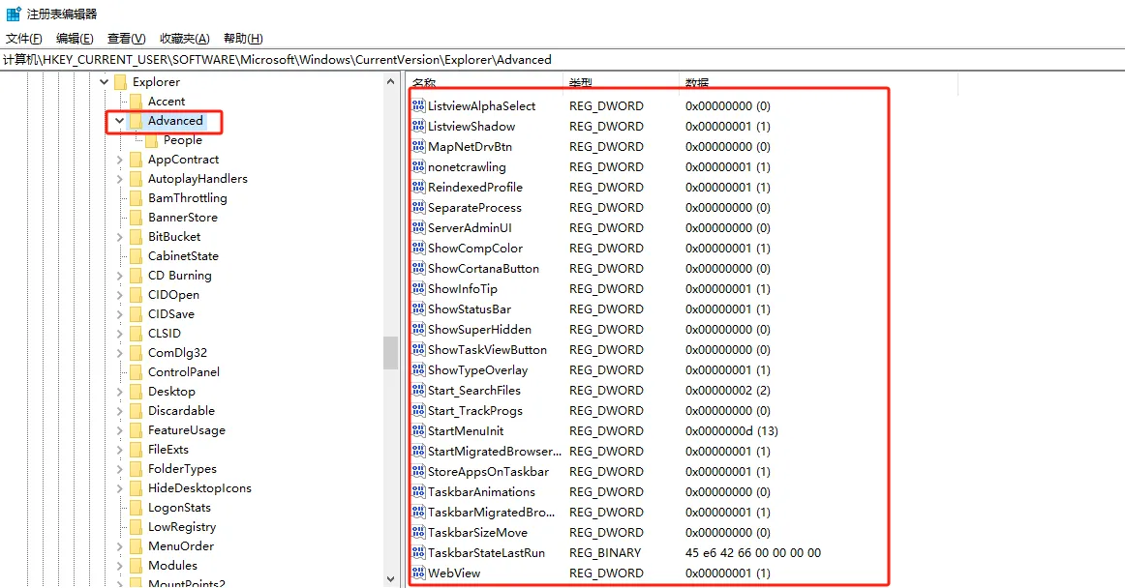Select the nonetcrawling value icon
The height and width of the screenshot is (588, 1125).
[419, 167]
